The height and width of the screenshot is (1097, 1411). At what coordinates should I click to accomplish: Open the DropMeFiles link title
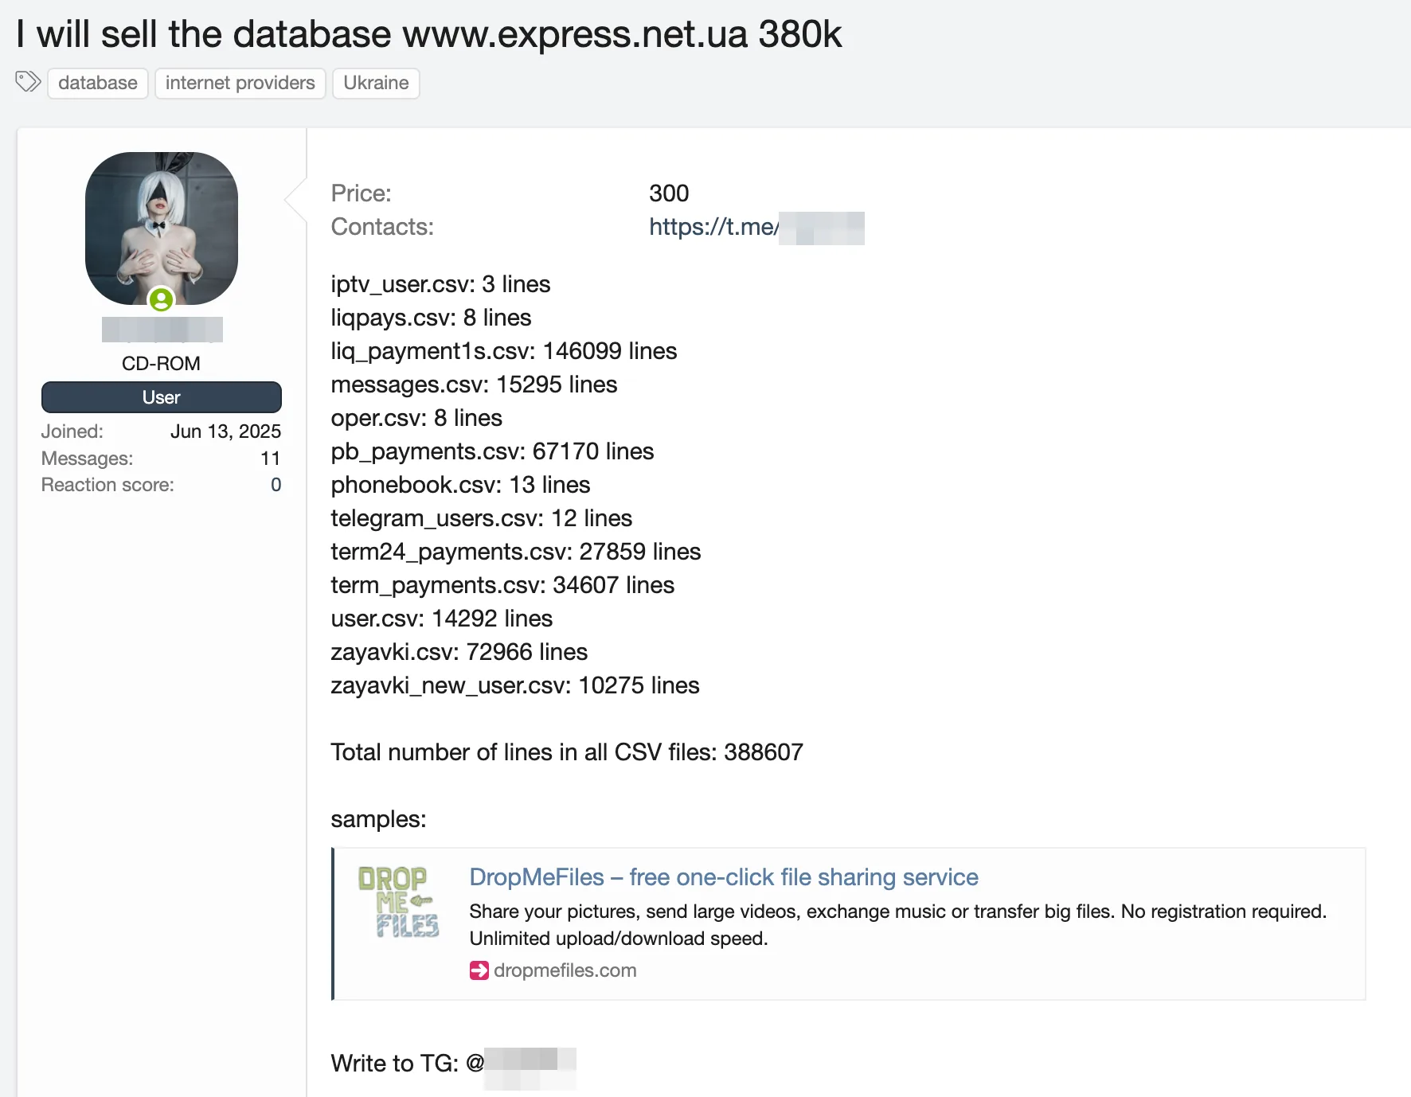point(723,876)
